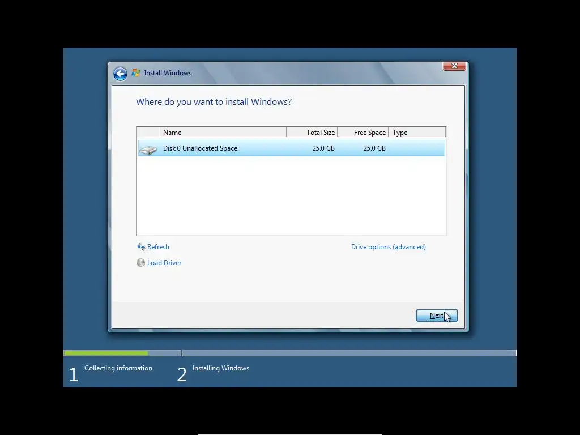
Task: Go back using the blue arrow button
Action: (x=120, y=74)
